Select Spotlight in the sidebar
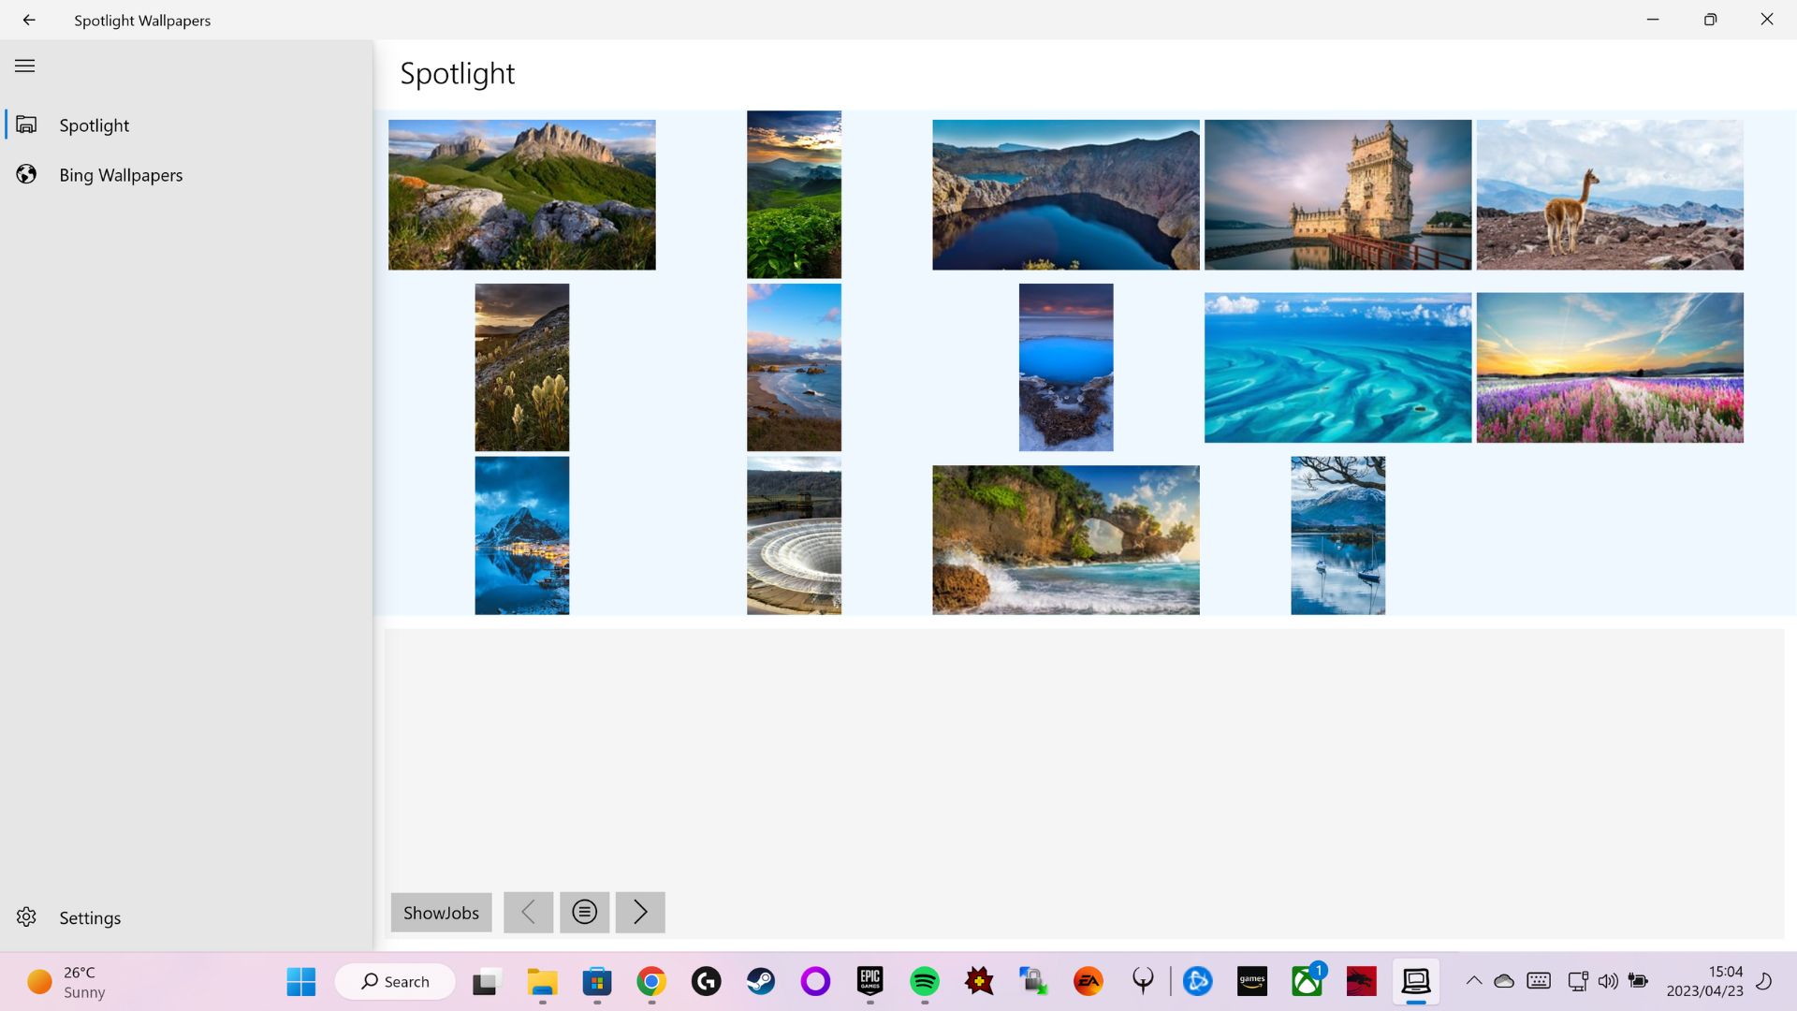Viewport: 1797px width, 1011px height. coord(94,125)
